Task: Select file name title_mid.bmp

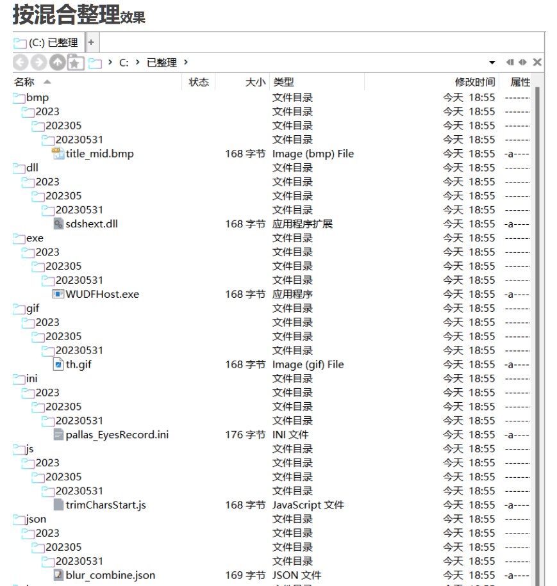Action: (100, 154)
